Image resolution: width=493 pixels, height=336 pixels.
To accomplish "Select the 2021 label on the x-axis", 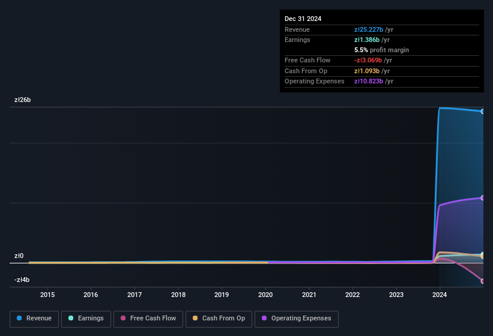I will (309, 295).
